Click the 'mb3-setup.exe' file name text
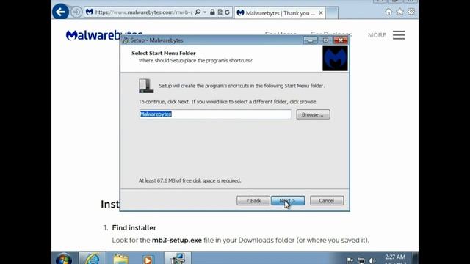Image resolution: width=470 pixels, height=264 pixels. (177, 240)
